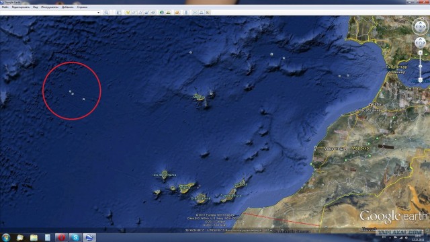
Task: Click the Tenerife island on the map
Action: 186,188
